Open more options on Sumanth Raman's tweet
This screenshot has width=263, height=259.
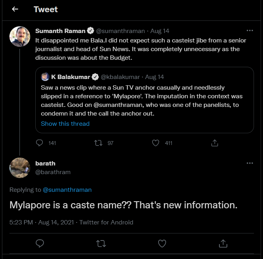[x=250, y=31]
